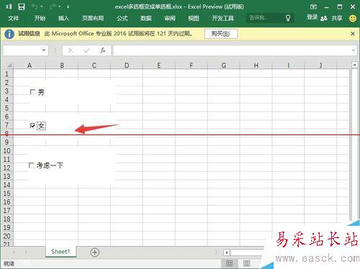360x269 pixels.
Task: Click the Insert Function fx icon
Action: 103,50
